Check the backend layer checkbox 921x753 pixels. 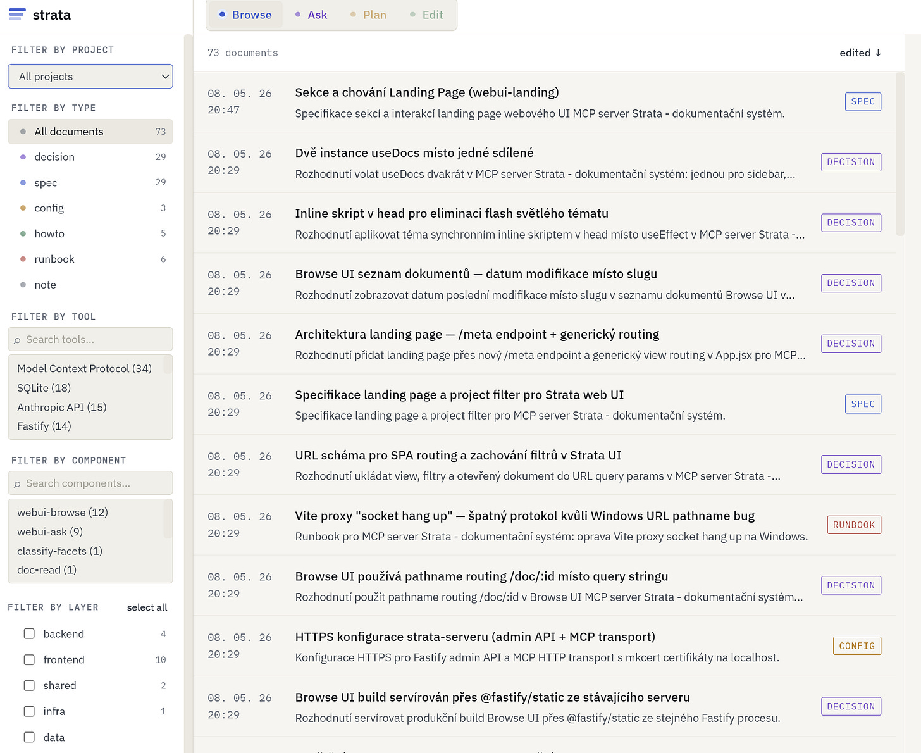click(29, 633)
